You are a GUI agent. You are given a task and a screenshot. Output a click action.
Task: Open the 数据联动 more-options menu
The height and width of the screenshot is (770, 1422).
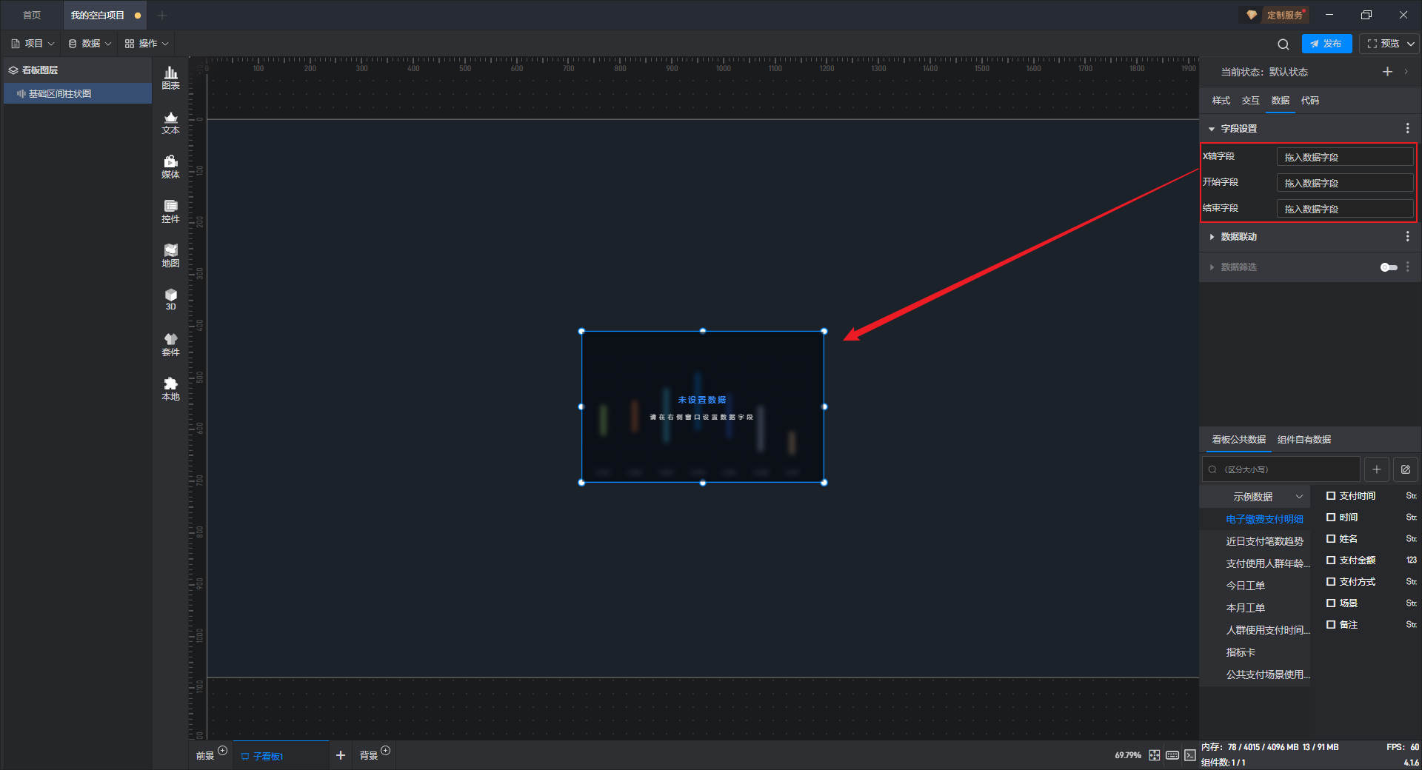click(1407, 236)
